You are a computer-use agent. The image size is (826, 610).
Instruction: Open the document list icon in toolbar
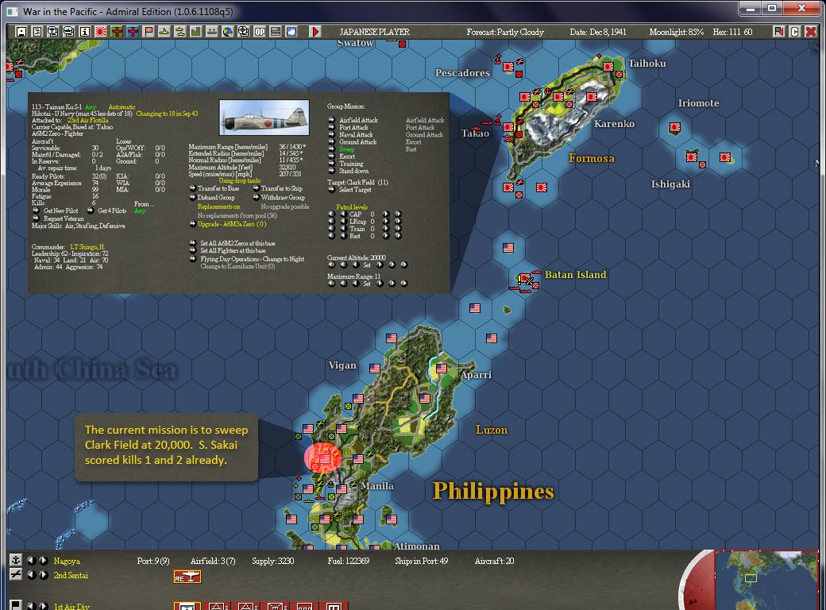point(37,32)
